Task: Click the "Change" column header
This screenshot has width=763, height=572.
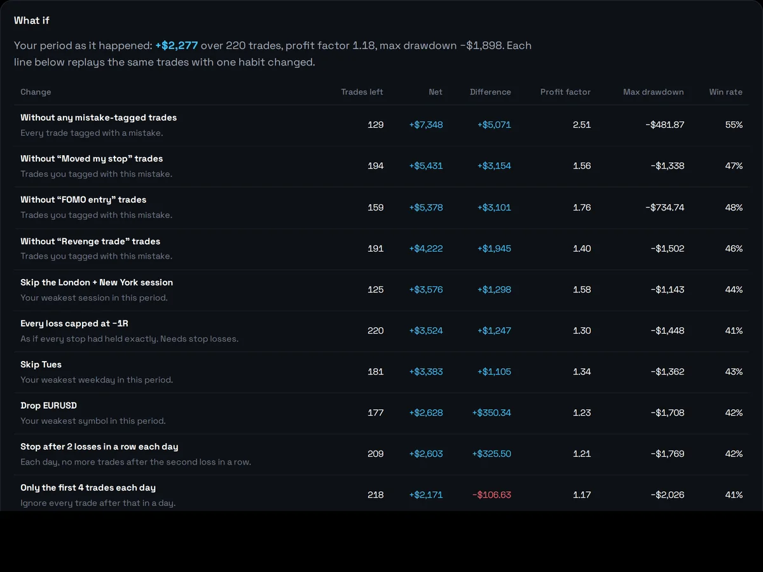Action: click(36, 92)
